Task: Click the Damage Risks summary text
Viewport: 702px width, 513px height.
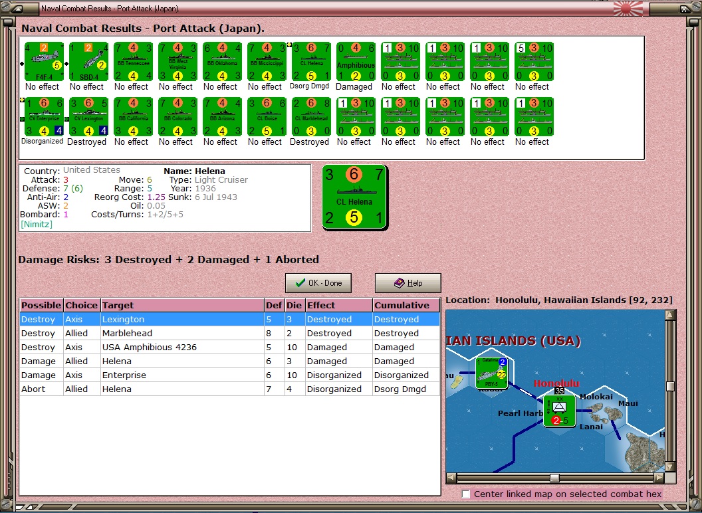Action: 169,260
